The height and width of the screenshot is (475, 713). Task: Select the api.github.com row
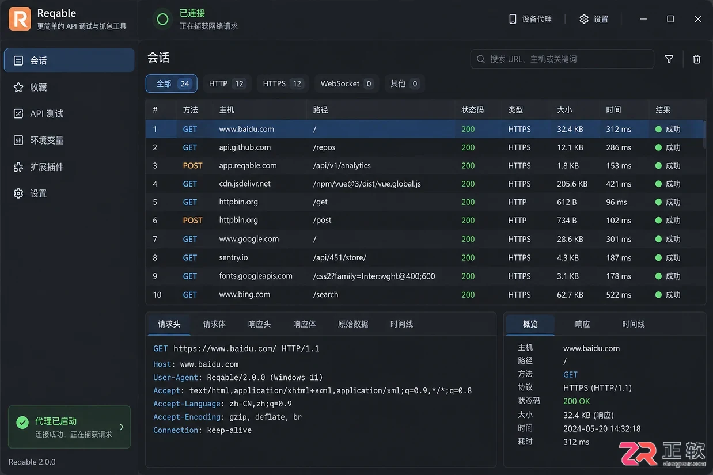tap(425, 147)
